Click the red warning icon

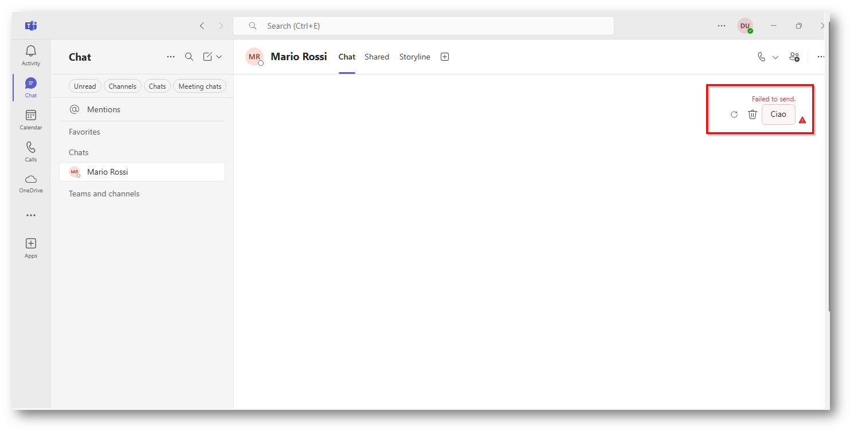[x=802, y=120]
